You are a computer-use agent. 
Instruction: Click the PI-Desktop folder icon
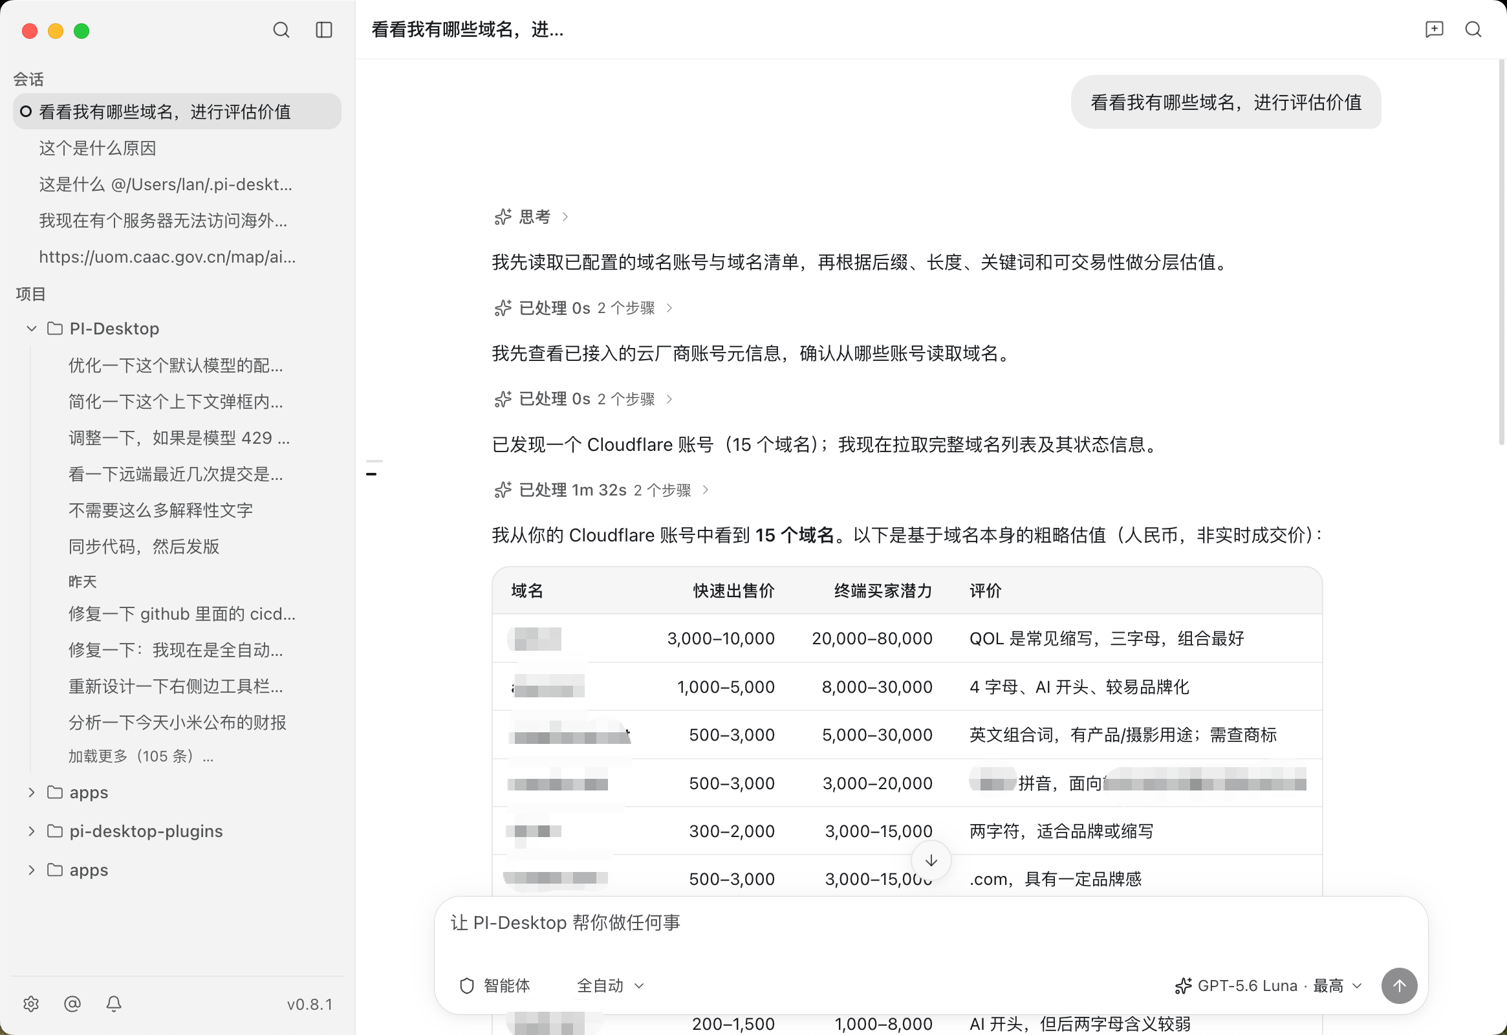[55, 329]
